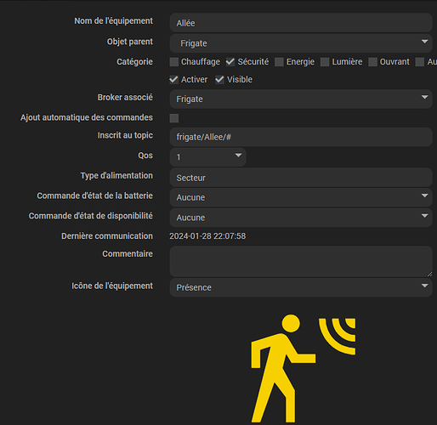Click the yellow walking presence icon
437x425 pixels.
[x=283, y=368]
